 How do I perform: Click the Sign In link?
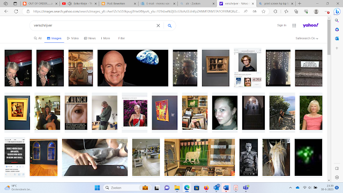[281, 25]
